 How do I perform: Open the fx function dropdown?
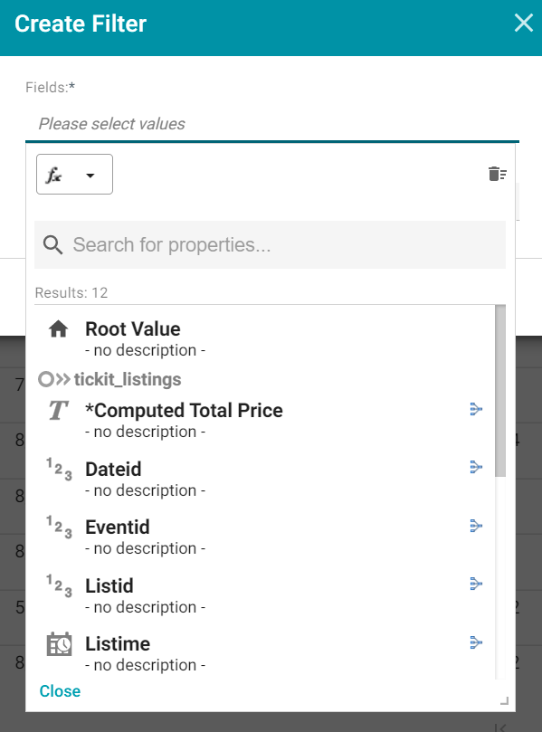tap(74, 174)
